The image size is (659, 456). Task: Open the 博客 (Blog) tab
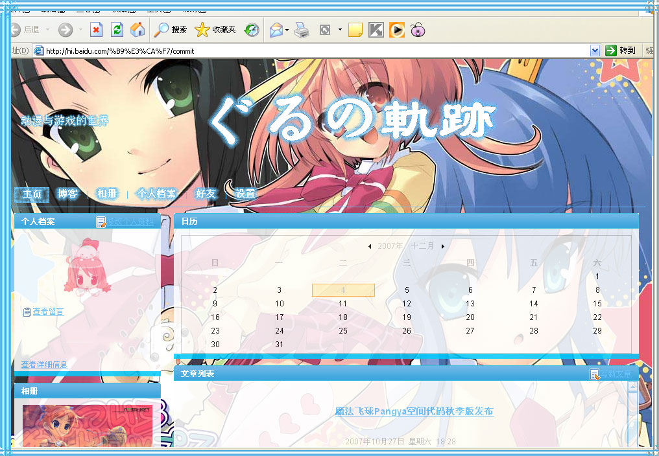pos(67,194)
